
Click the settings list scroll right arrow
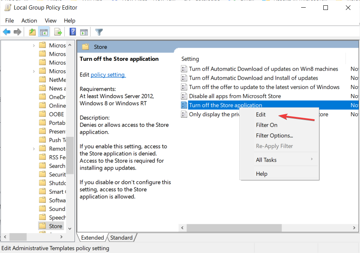(x=354, y=228)
